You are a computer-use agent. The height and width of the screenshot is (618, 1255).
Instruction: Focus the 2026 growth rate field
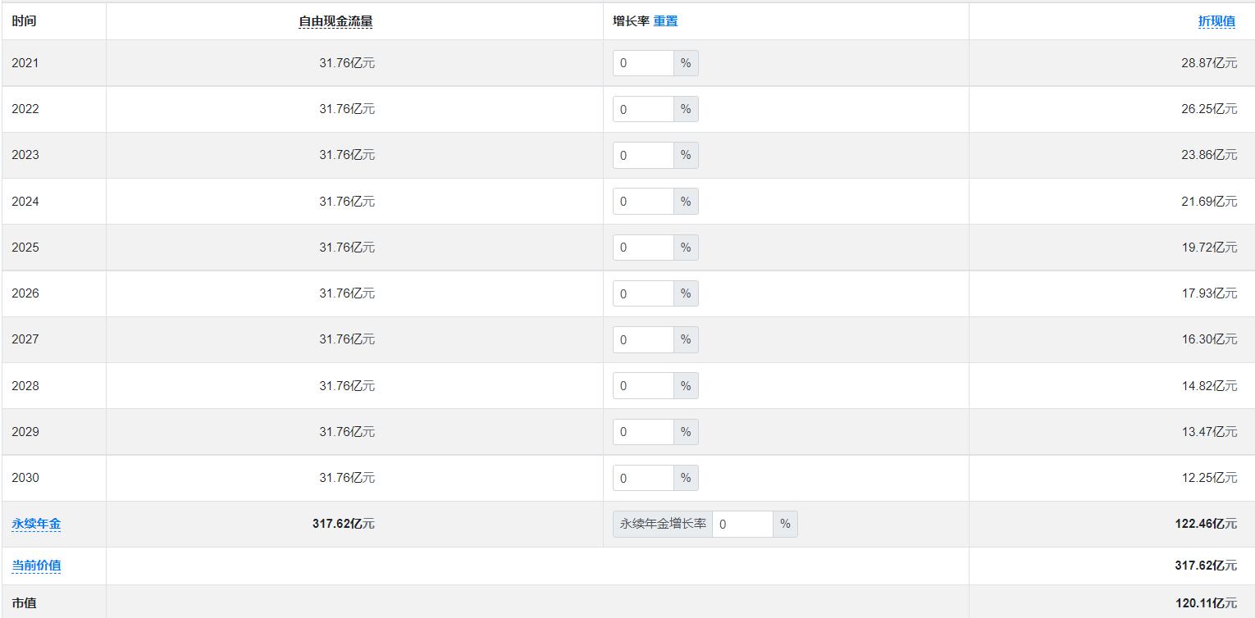[643, 293]
